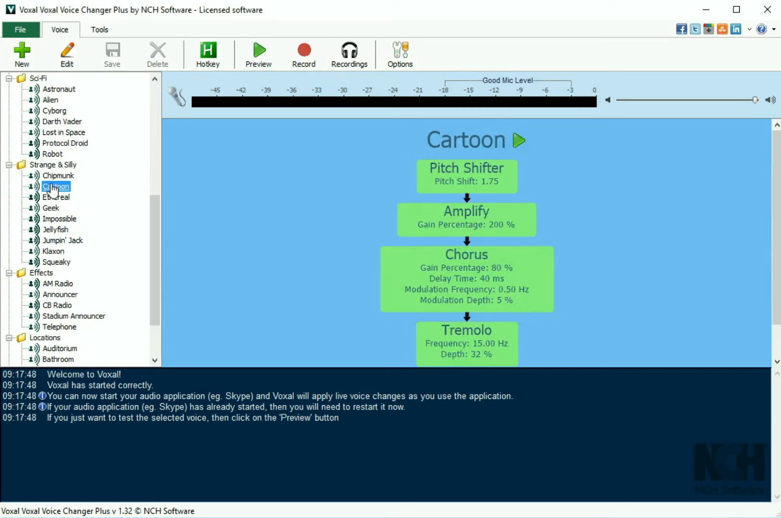
Task: Select the Astronaut voice
Action: pos(59,89)
